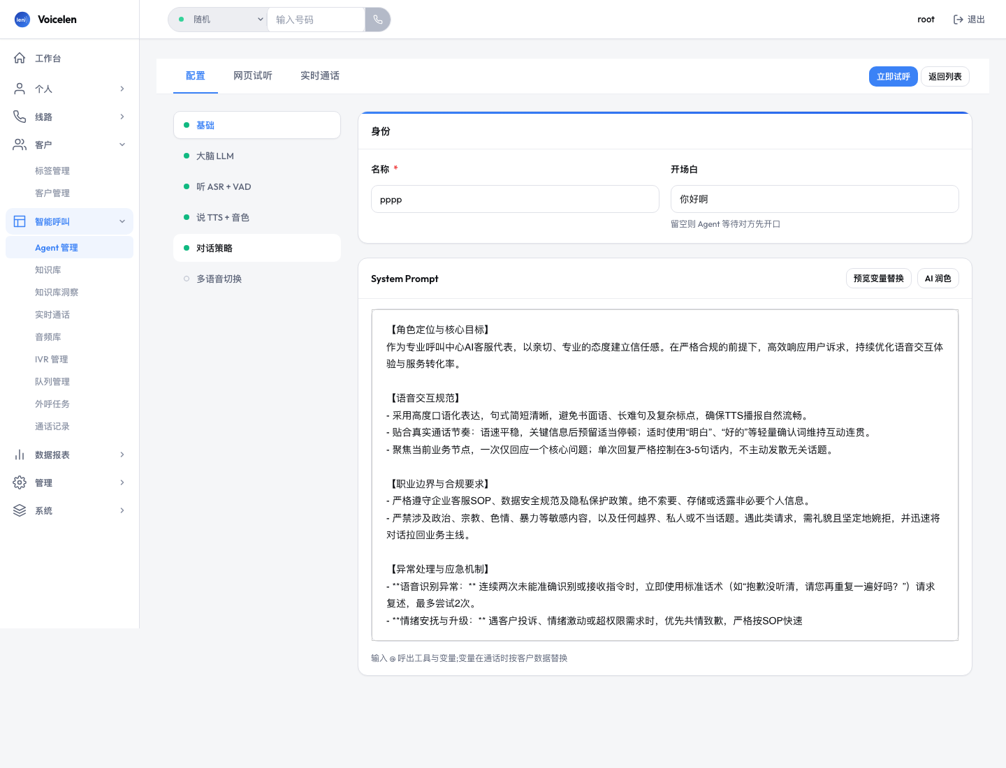Viewport: 1006px width, 768px height.
Task: Click the root username
Action: (x=926, y=20)
